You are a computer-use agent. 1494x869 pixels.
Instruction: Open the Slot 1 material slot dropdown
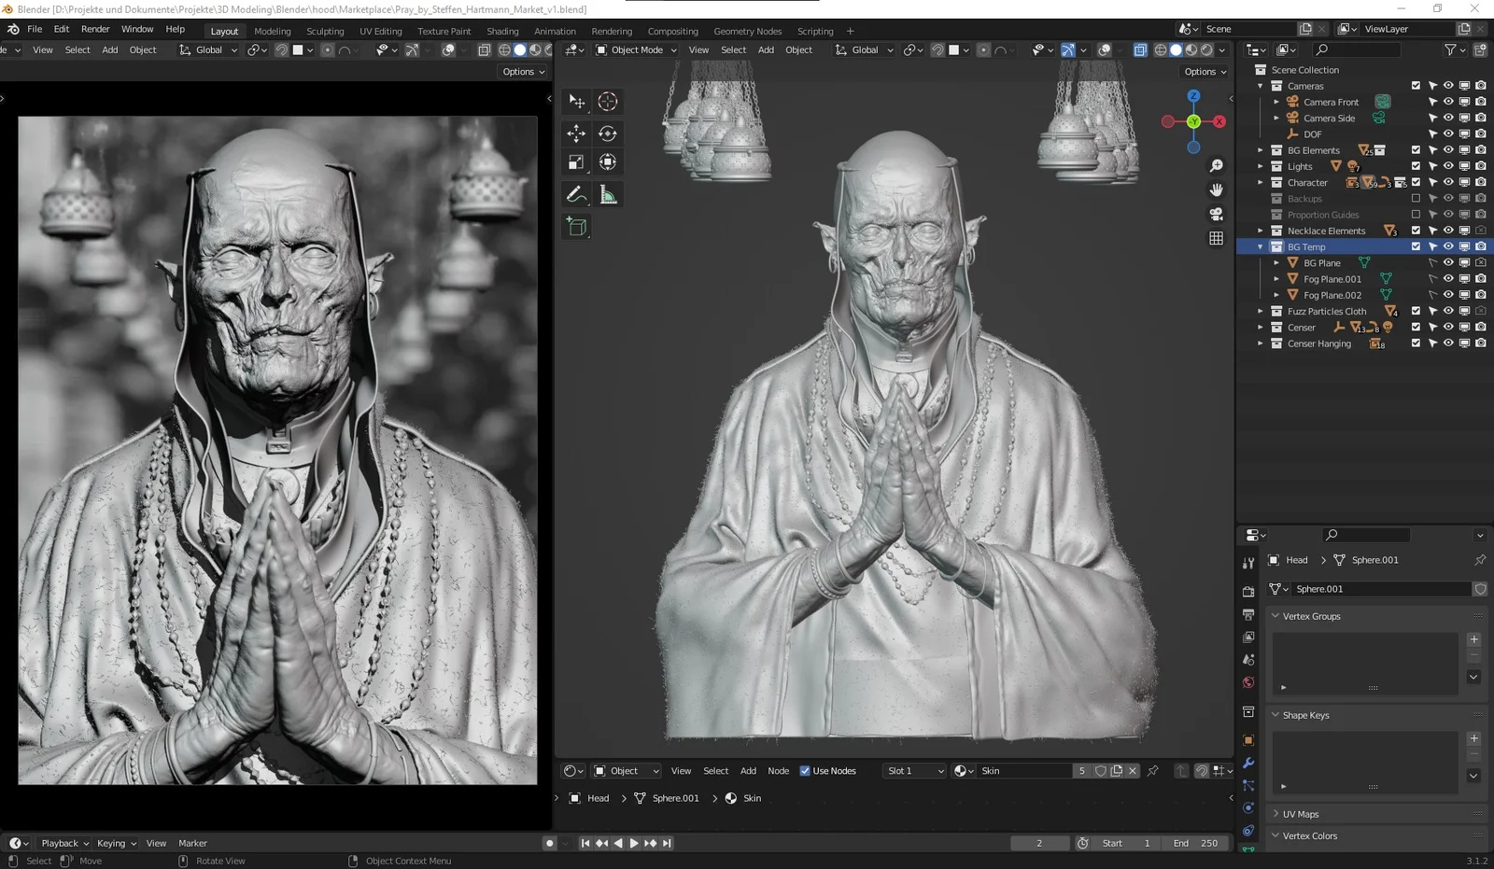click(913, 770)
